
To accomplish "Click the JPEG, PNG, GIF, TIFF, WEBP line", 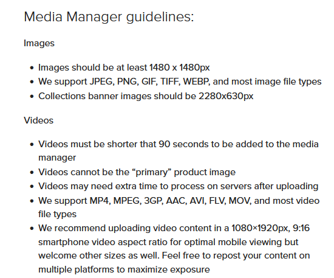I will [180, 82].
